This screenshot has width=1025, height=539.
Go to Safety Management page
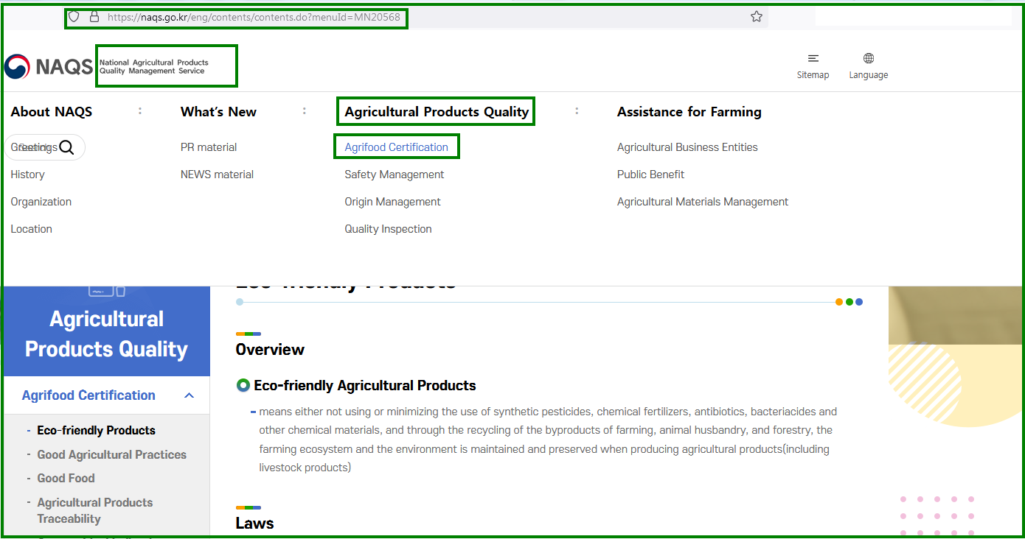[x=394, y=175]
